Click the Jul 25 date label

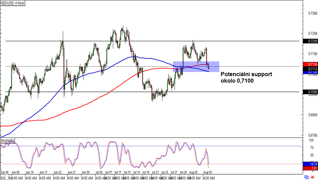pos(164,172)
